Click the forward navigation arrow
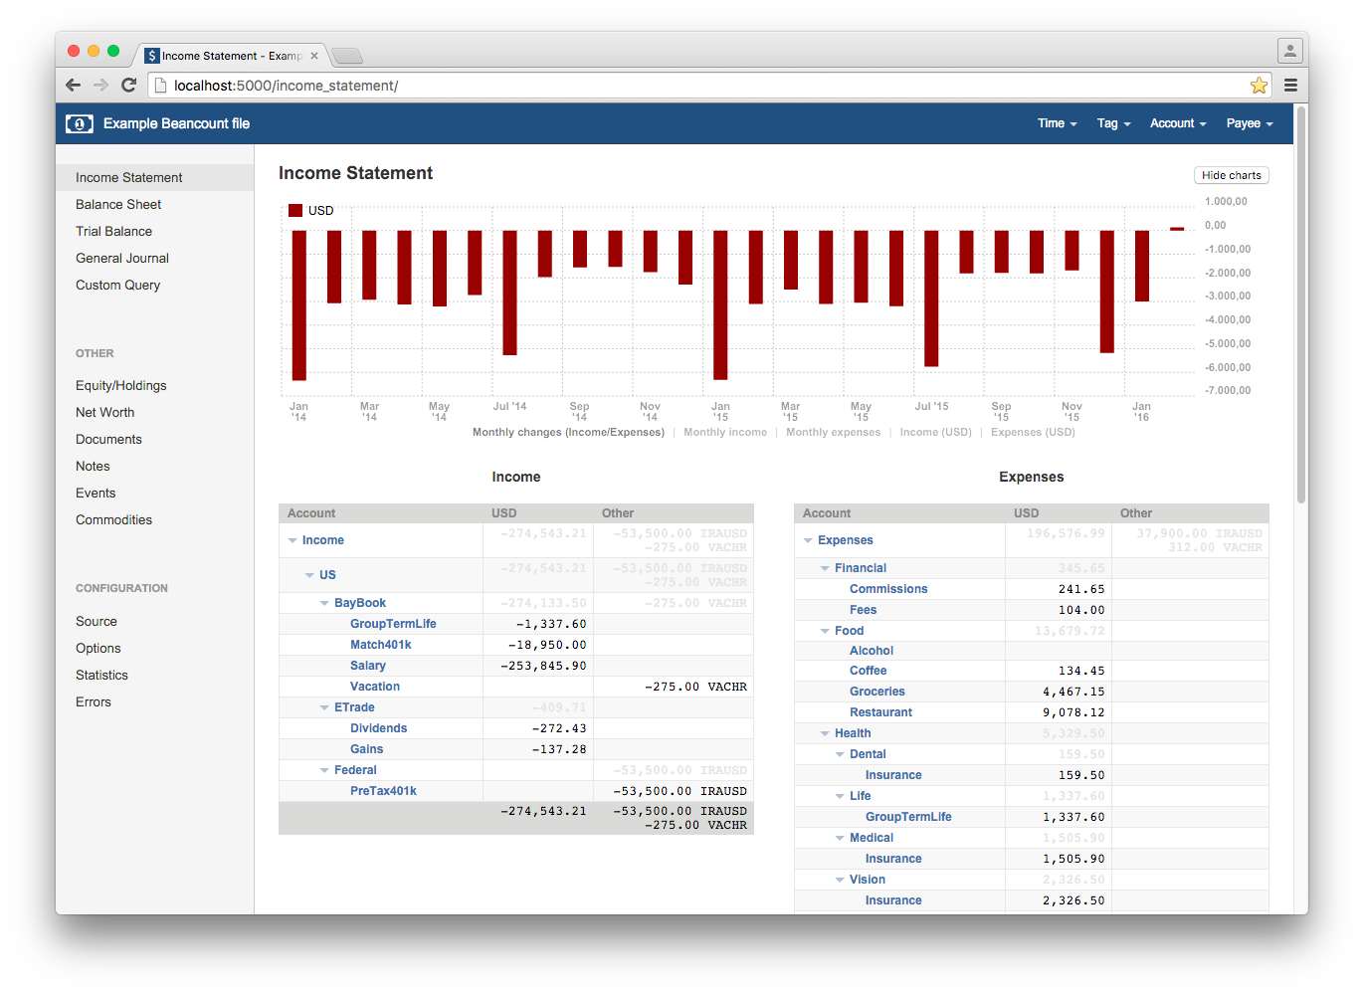Screen dimensions: 1364x994 coord(100,85)
